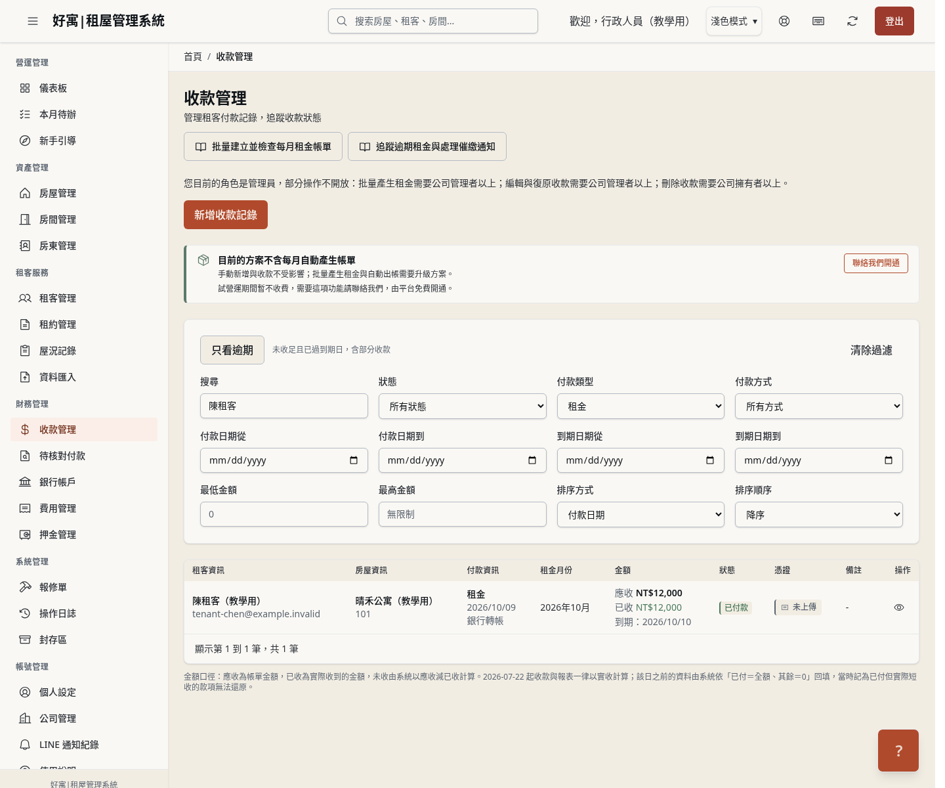Open the 淺色模式 theme dropdown
The width and height of the screenshot is (945, 788).
click(x=734, y=21)
